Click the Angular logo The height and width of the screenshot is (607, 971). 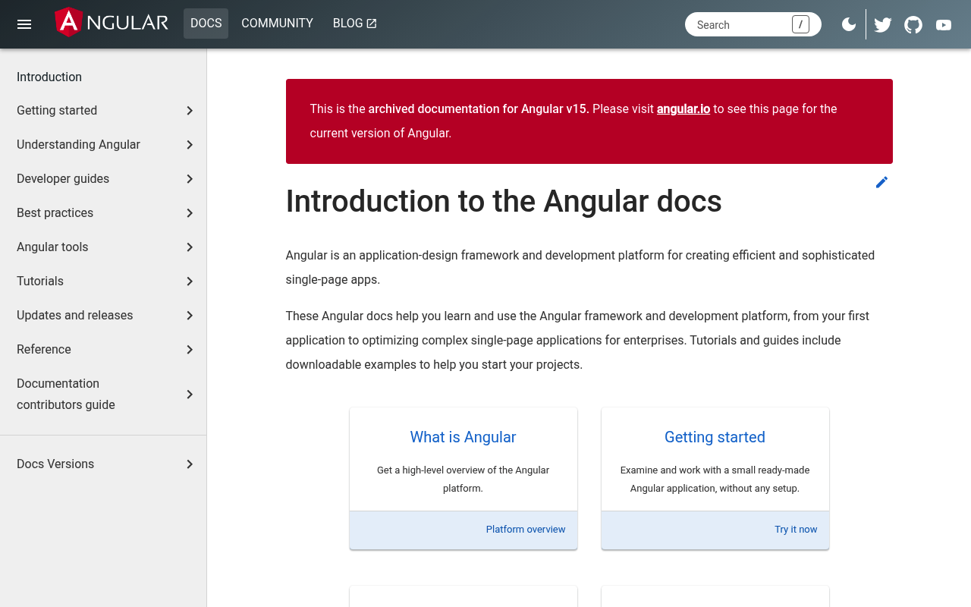coord(112,23)
